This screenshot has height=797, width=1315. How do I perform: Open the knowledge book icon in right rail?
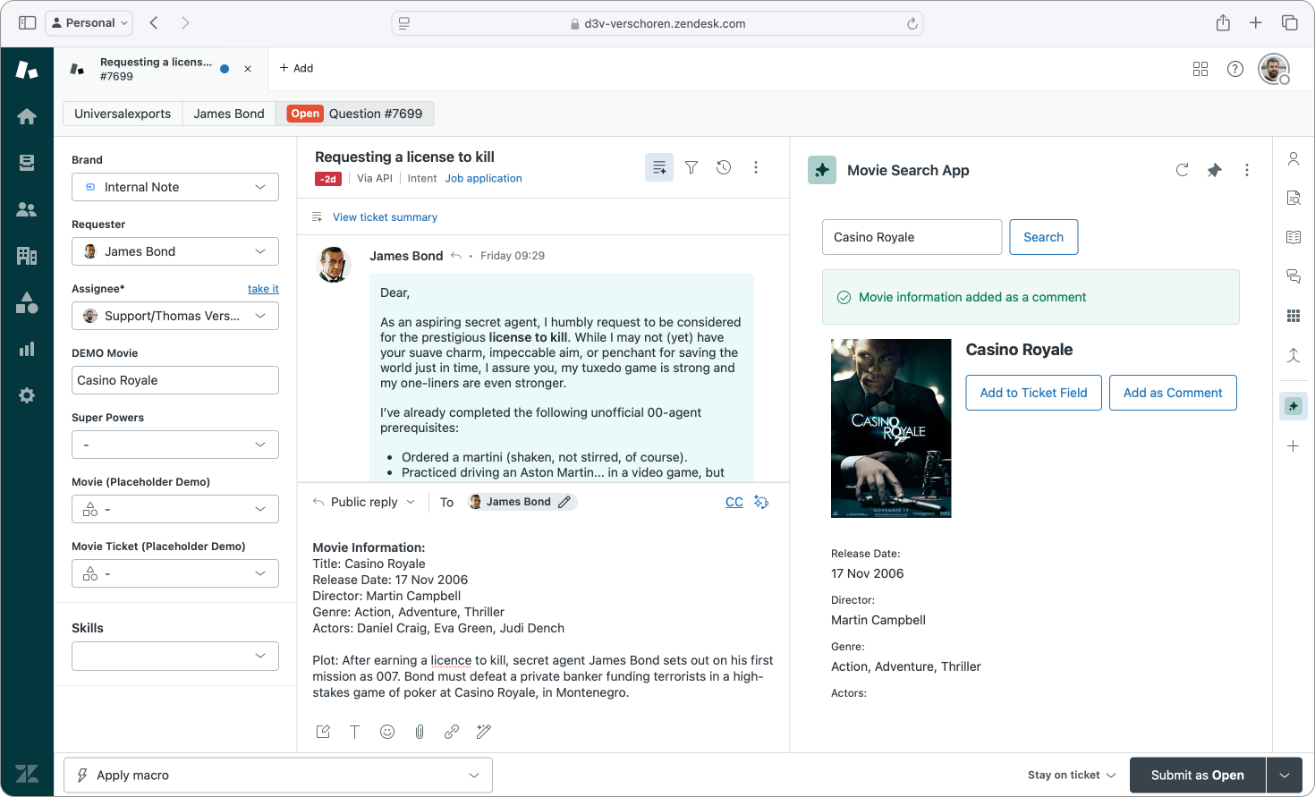(1294, 237)
